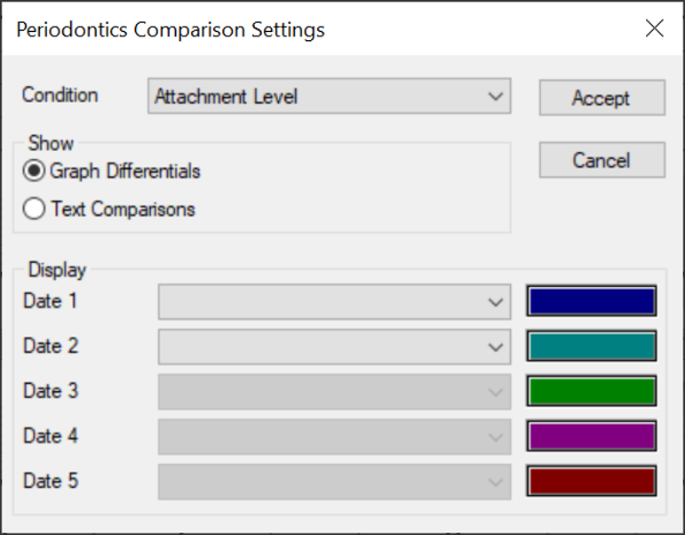
Task: Pick the teal Date 2 color swatch
Action: pyautogui.click(x=591, y=347)
